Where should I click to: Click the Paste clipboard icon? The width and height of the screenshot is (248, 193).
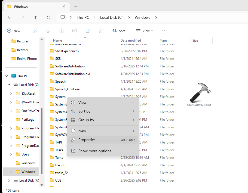(x=62, y=31)
